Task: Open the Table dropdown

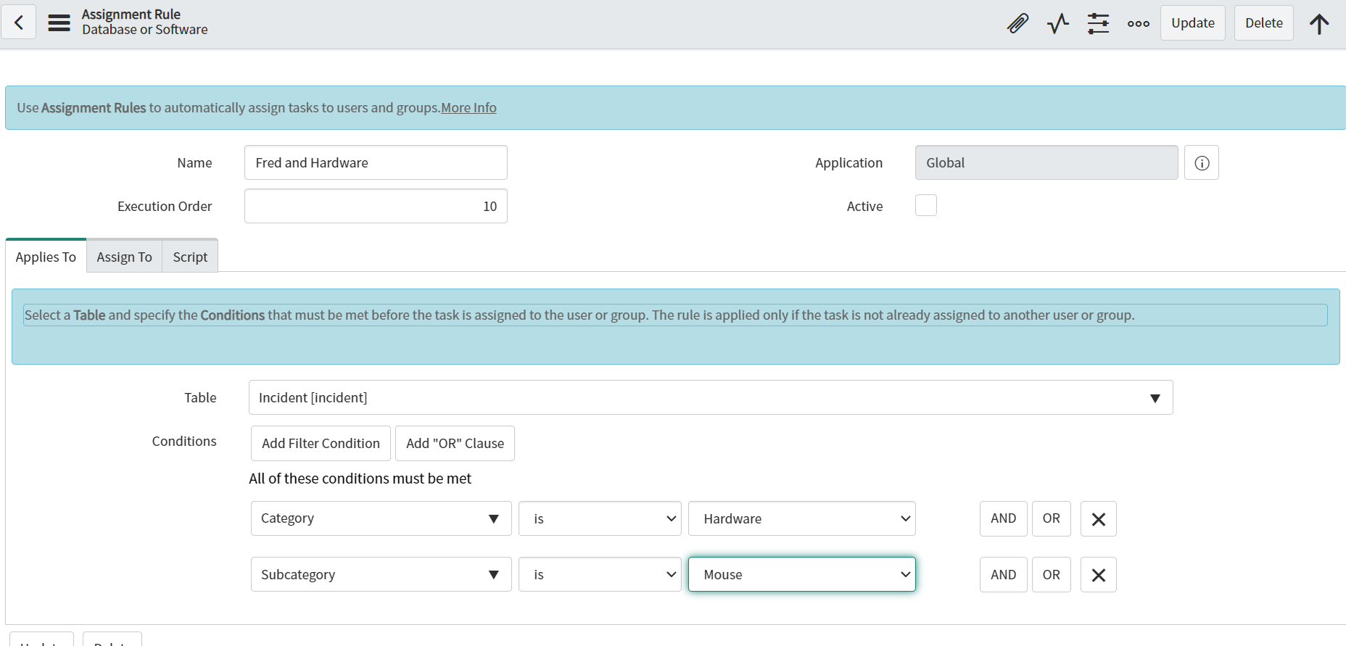Action: (x=711, y=397)
